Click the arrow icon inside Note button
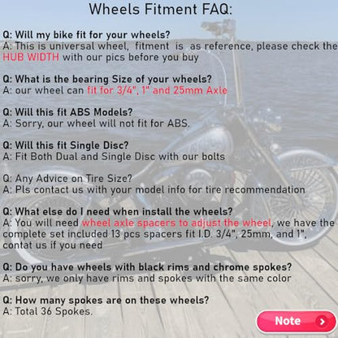 [x=322, y=322]
